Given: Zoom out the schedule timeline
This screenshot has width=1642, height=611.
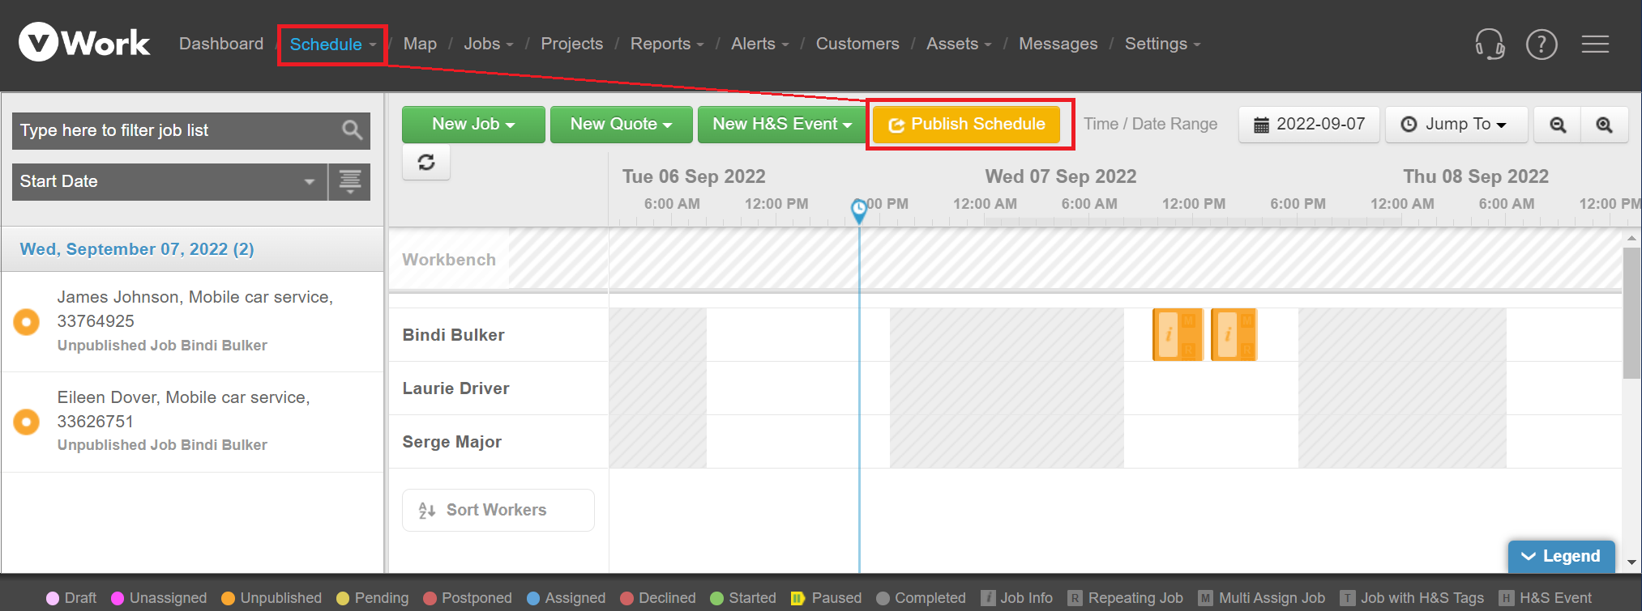Looking at the screenshot, I should click(x=1557, y=125).
